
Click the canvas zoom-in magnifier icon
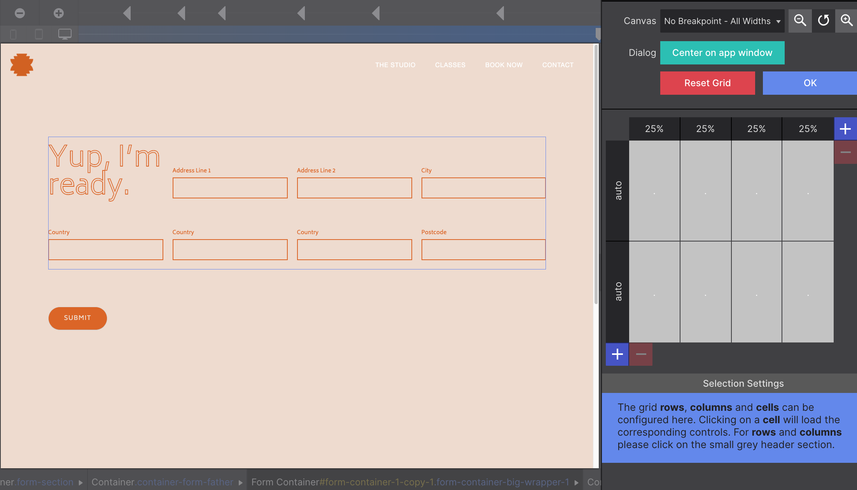point(846,21)
